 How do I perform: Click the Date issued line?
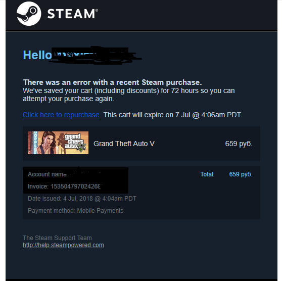coord(82,199)
